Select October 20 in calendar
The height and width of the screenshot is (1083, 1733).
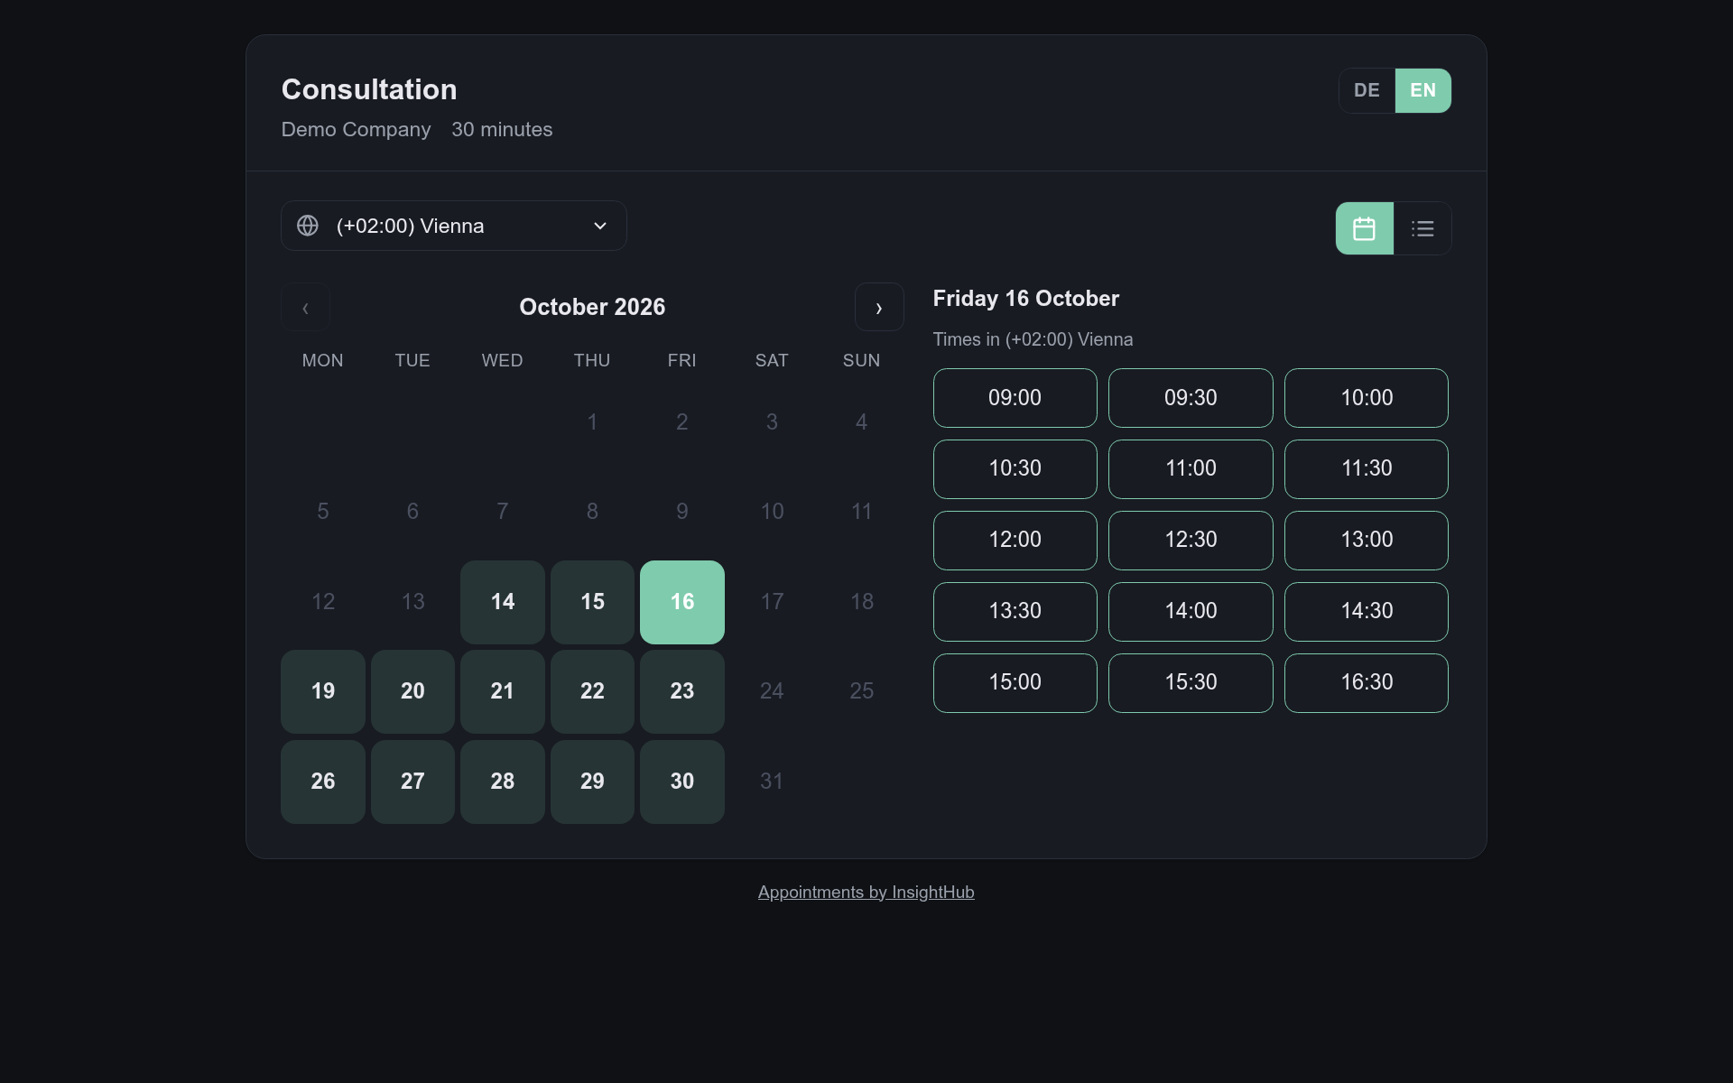pyautogui.click(x=412, y=691)
